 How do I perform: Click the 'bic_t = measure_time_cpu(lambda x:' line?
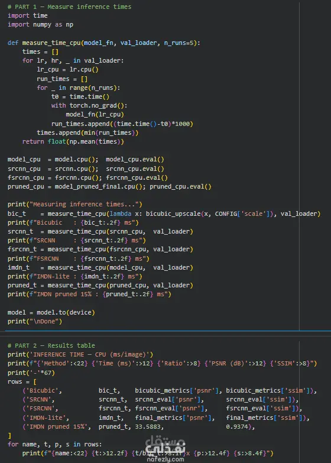tap(164, 214)
